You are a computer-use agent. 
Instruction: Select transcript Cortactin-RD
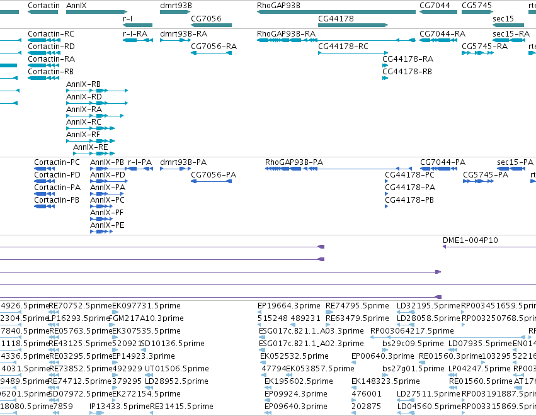pyautogui.click(x=43, y=53)
